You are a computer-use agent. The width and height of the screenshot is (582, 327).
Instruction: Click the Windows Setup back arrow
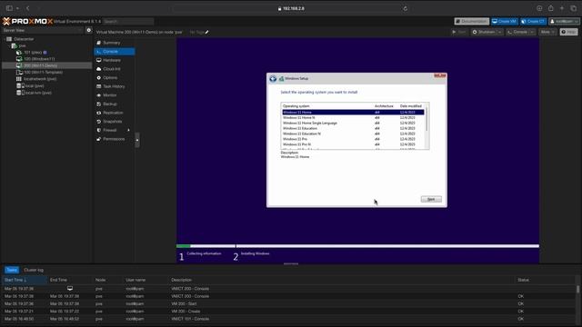coord(273,79)
